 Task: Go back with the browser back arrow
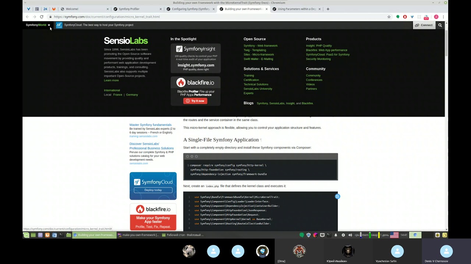27,17
